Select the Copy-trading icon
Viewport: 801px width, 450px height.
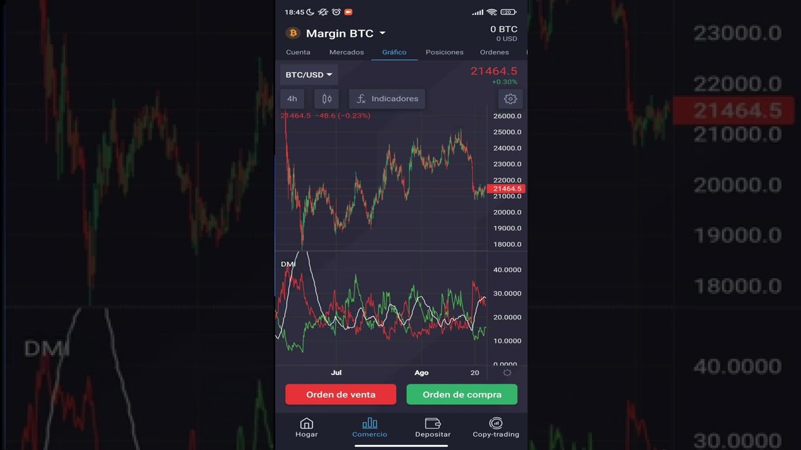point(496,423)
